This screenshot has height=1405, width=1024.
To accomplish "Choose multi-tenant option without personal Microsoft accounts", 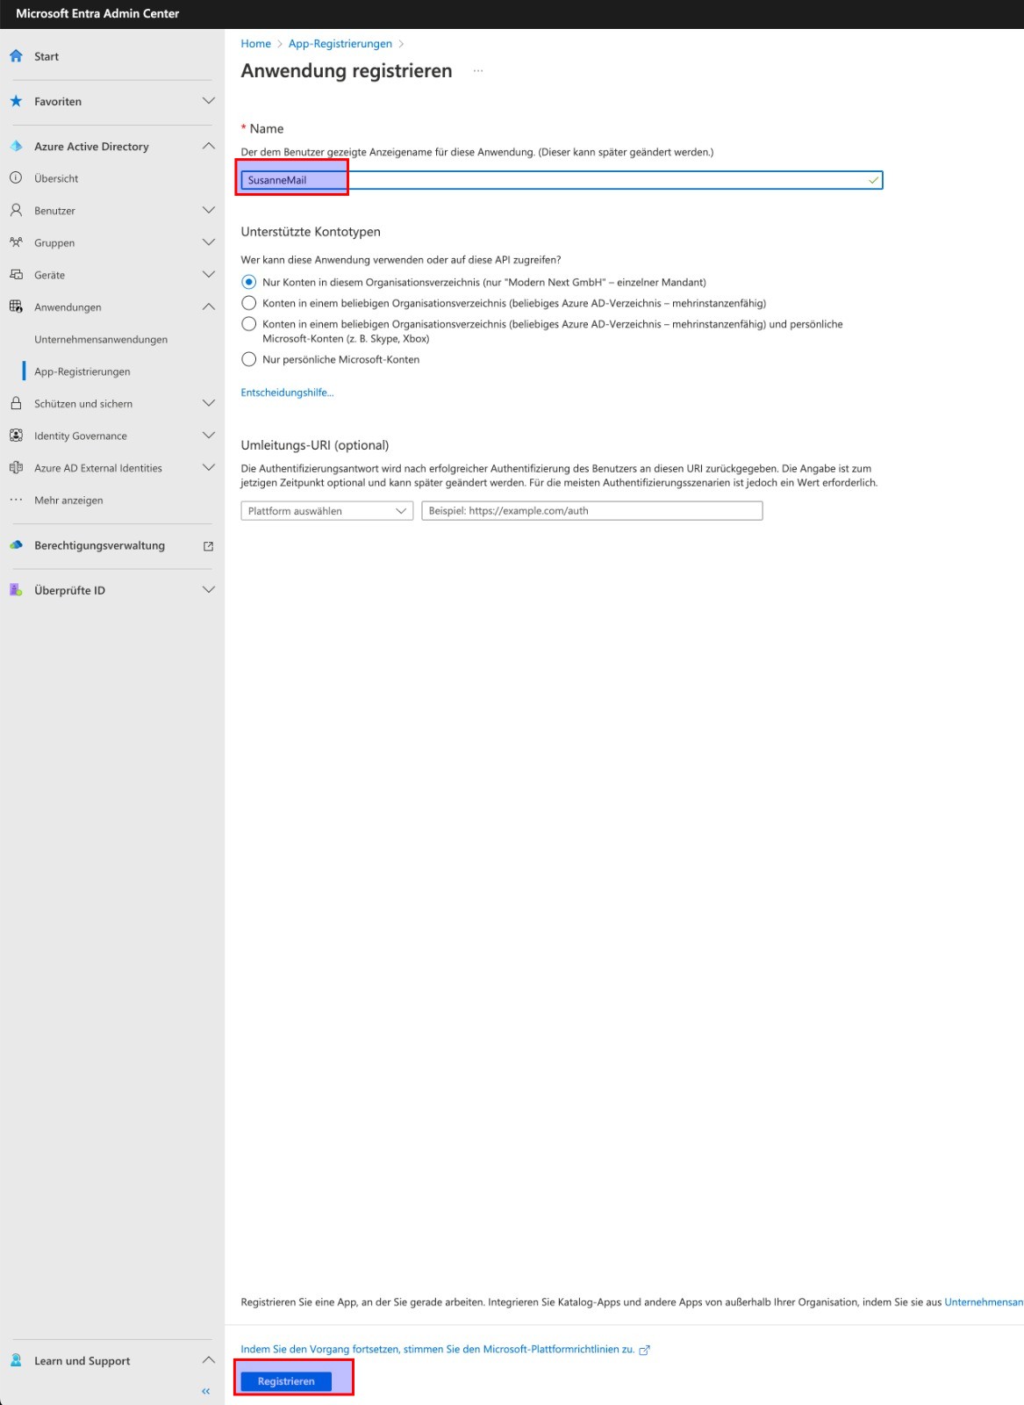I will [249, 303].
